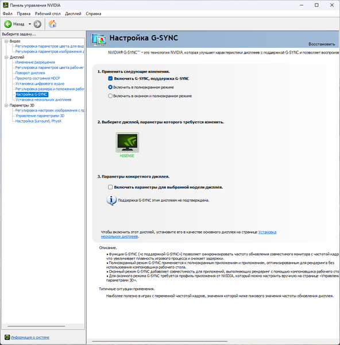Click the system information icon at bottom left
The height and width of the screenshot is (345, 340).
coord(7,337)
